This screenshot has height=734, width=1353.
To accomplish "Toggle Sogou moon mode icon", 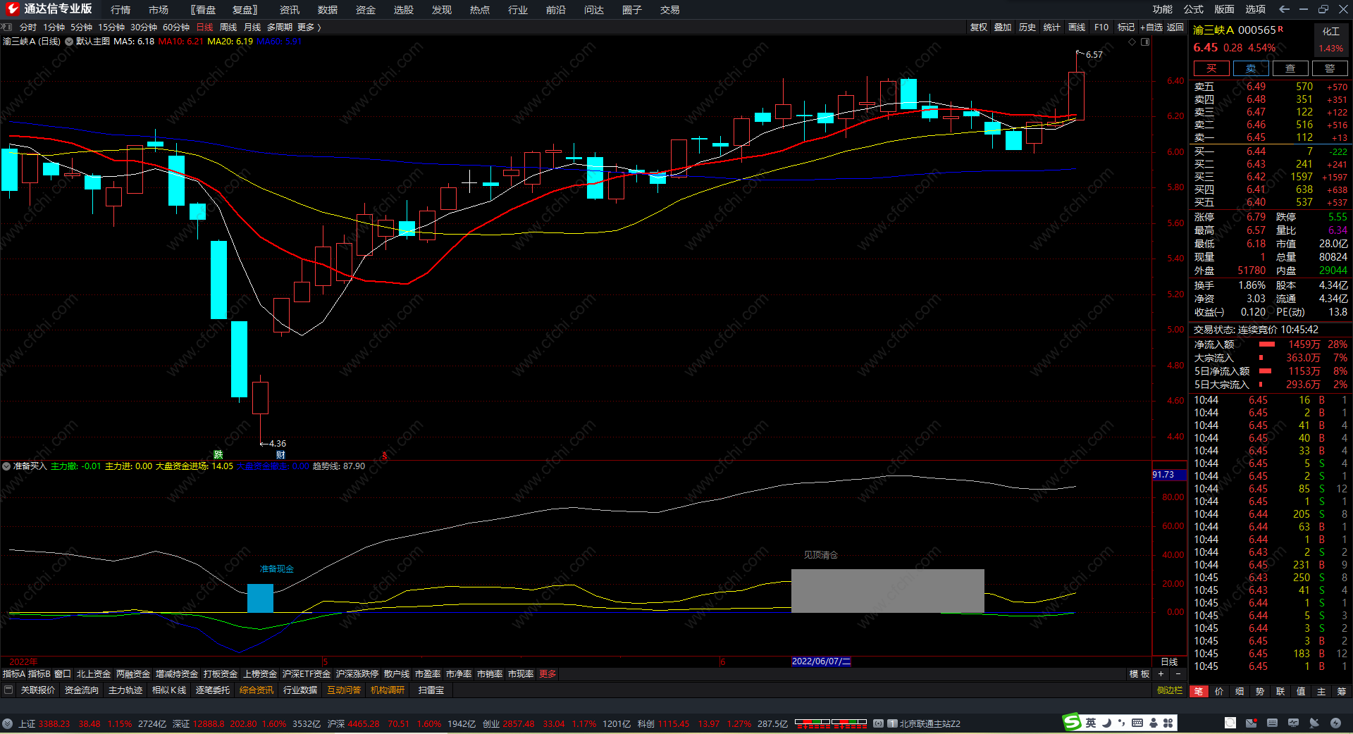I will pyautogui.click(x=1107, y=723).
